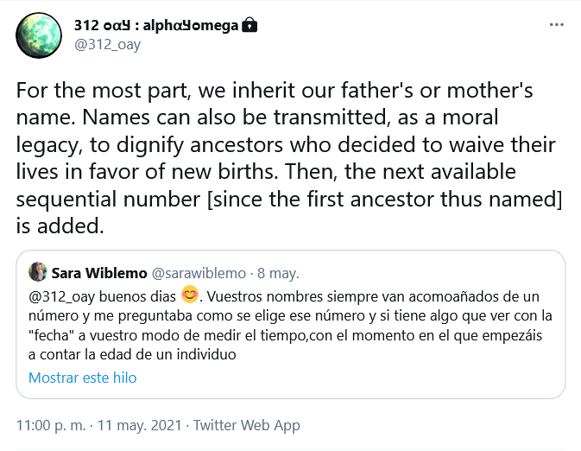Image resolution: width=581 pixels, height=451 pixels.
Task: Click the quoted text line mentioning "fecha"
Action: [285, 335]
